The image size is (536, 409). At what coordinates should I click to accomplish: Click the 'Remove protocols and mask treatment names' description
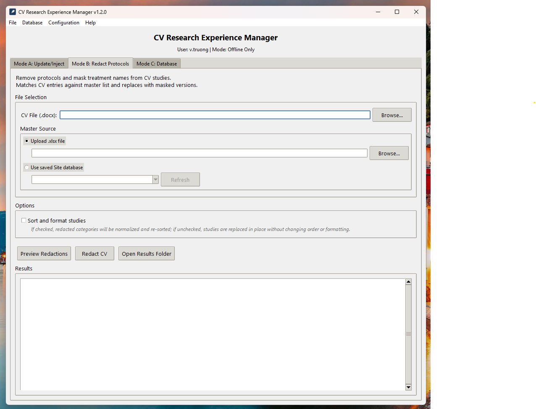click(93, 78)
